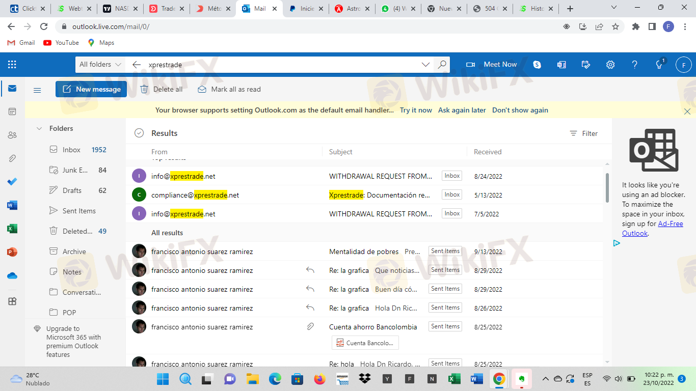This screenshot has height=391, width=696.
Task: Collapse the Folders tree
Action: [39, 128]
